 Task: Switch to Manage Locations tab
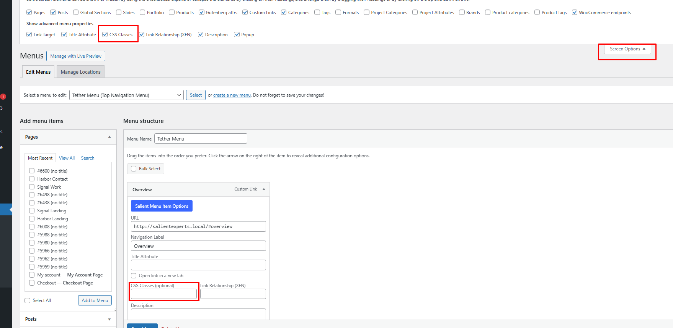(x=80, y=72)
